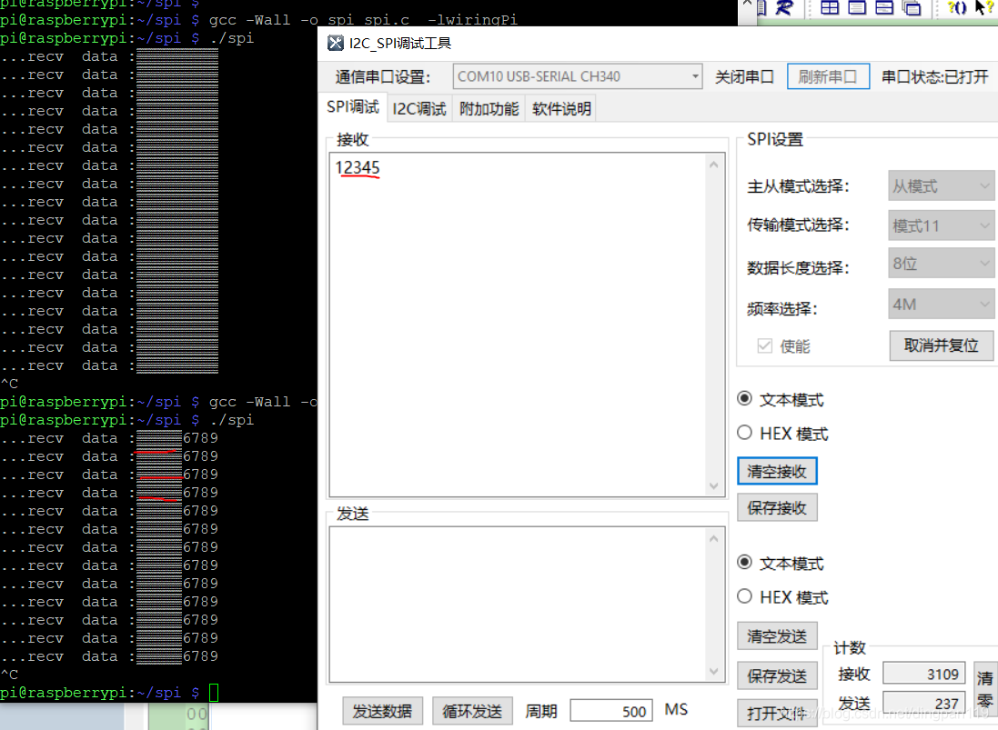Click the tile windows grid icon
Image resolution: width=998 pixels, height=730 pixels.
pos(829,9)
